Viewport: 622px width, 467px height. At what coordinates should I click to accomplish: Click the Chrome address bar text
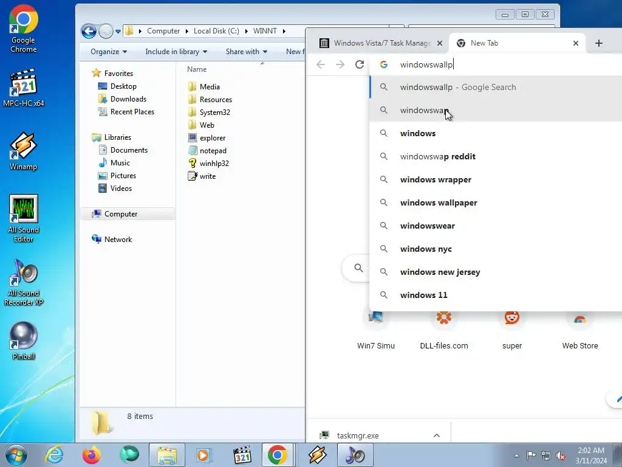(x=426, y=64)
